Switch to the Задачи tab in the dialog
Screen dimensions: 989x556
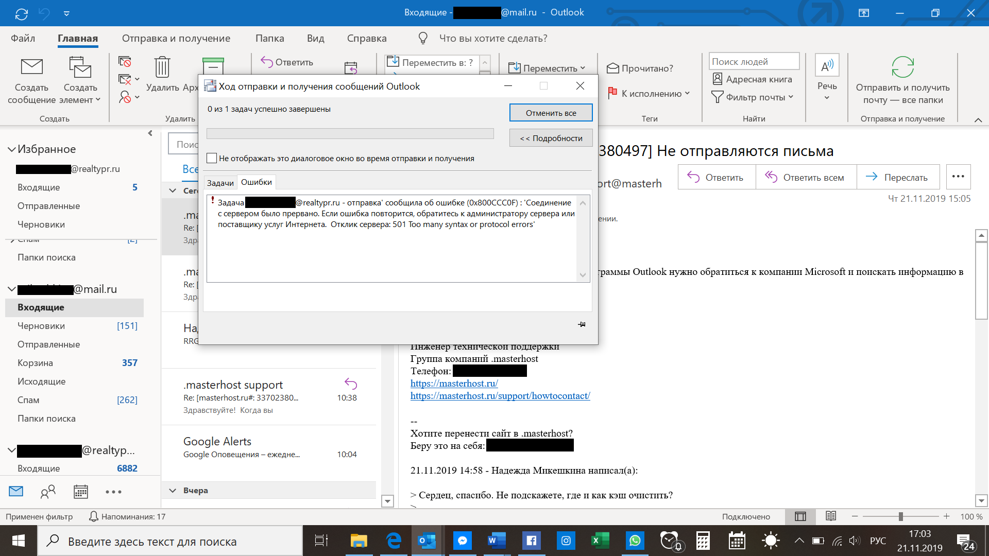(220, 183)
